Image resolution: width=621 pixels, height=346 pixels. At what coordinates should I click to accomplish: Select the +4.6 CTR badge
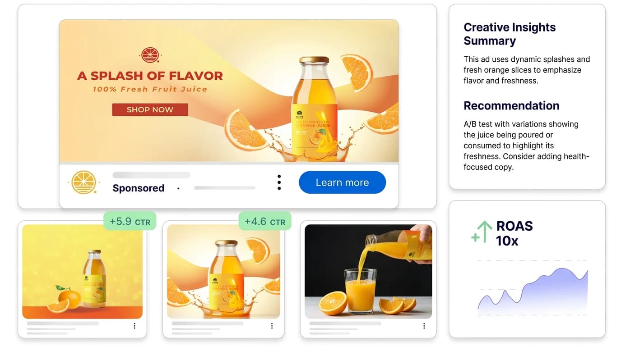pyautogui.click(x=264, y=220)
